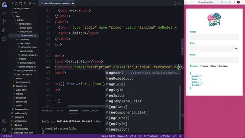The width and height of the screenshot is (245, 138).
Task: Select the Limited promo radio button
Action: coord(218,66)
